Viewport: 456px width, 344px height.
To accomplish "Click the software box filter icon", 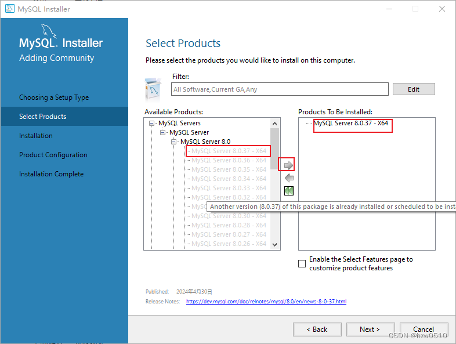I will (153, 89).
